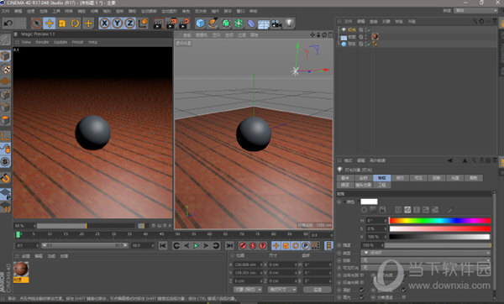
Task: Click the Undo arrow icon
Action: (8, 24)
